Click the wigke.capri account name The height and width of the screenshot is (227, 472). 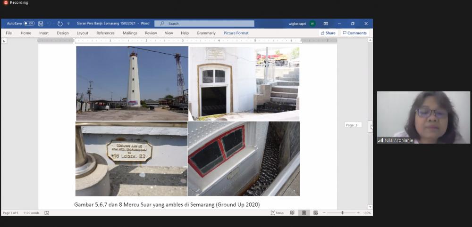tap(297, 24)
